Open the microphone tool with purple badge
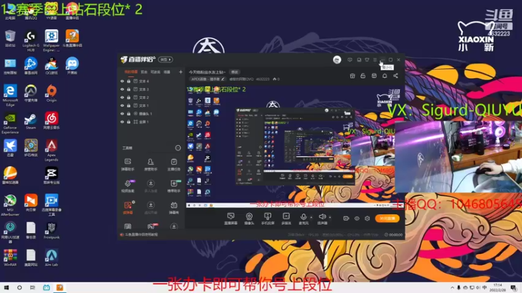Screen dimensions: 522x293 [x=128, y=186]
